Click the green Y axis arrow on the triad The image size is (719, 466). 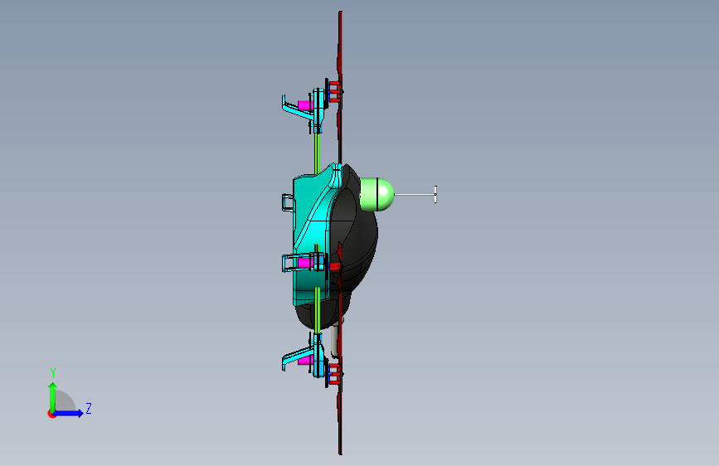(53, 396)
